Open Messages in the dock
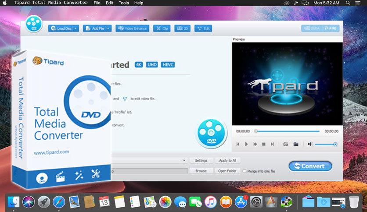 click(x=180, y=202)
